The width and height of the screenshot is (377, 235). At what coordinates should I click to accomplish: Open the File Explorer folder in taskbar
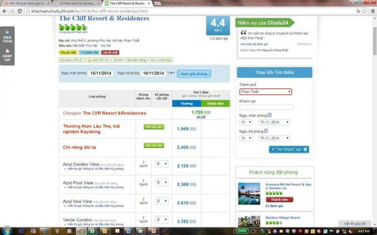click(141, 231)
